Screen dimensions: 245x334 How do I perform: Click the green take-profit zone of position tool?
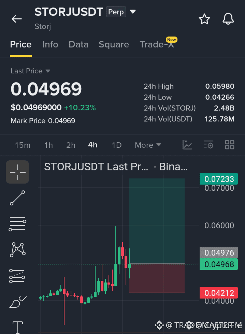(x=157, y=221)
